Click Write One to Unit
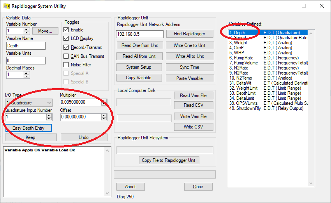This screenshot has width=331, height=203. (190, 45)
